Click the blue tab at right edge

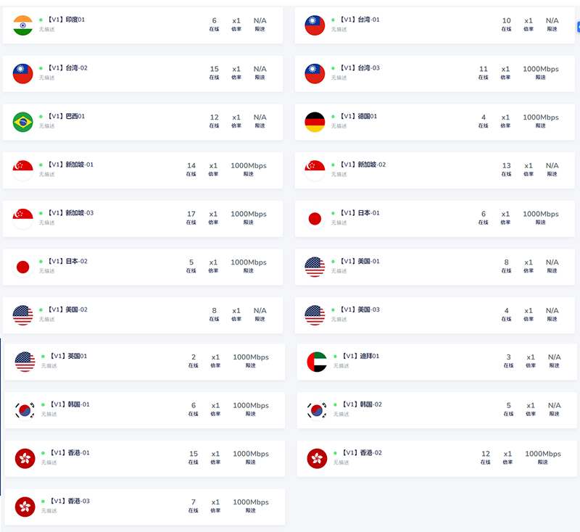tap(578, 27)
